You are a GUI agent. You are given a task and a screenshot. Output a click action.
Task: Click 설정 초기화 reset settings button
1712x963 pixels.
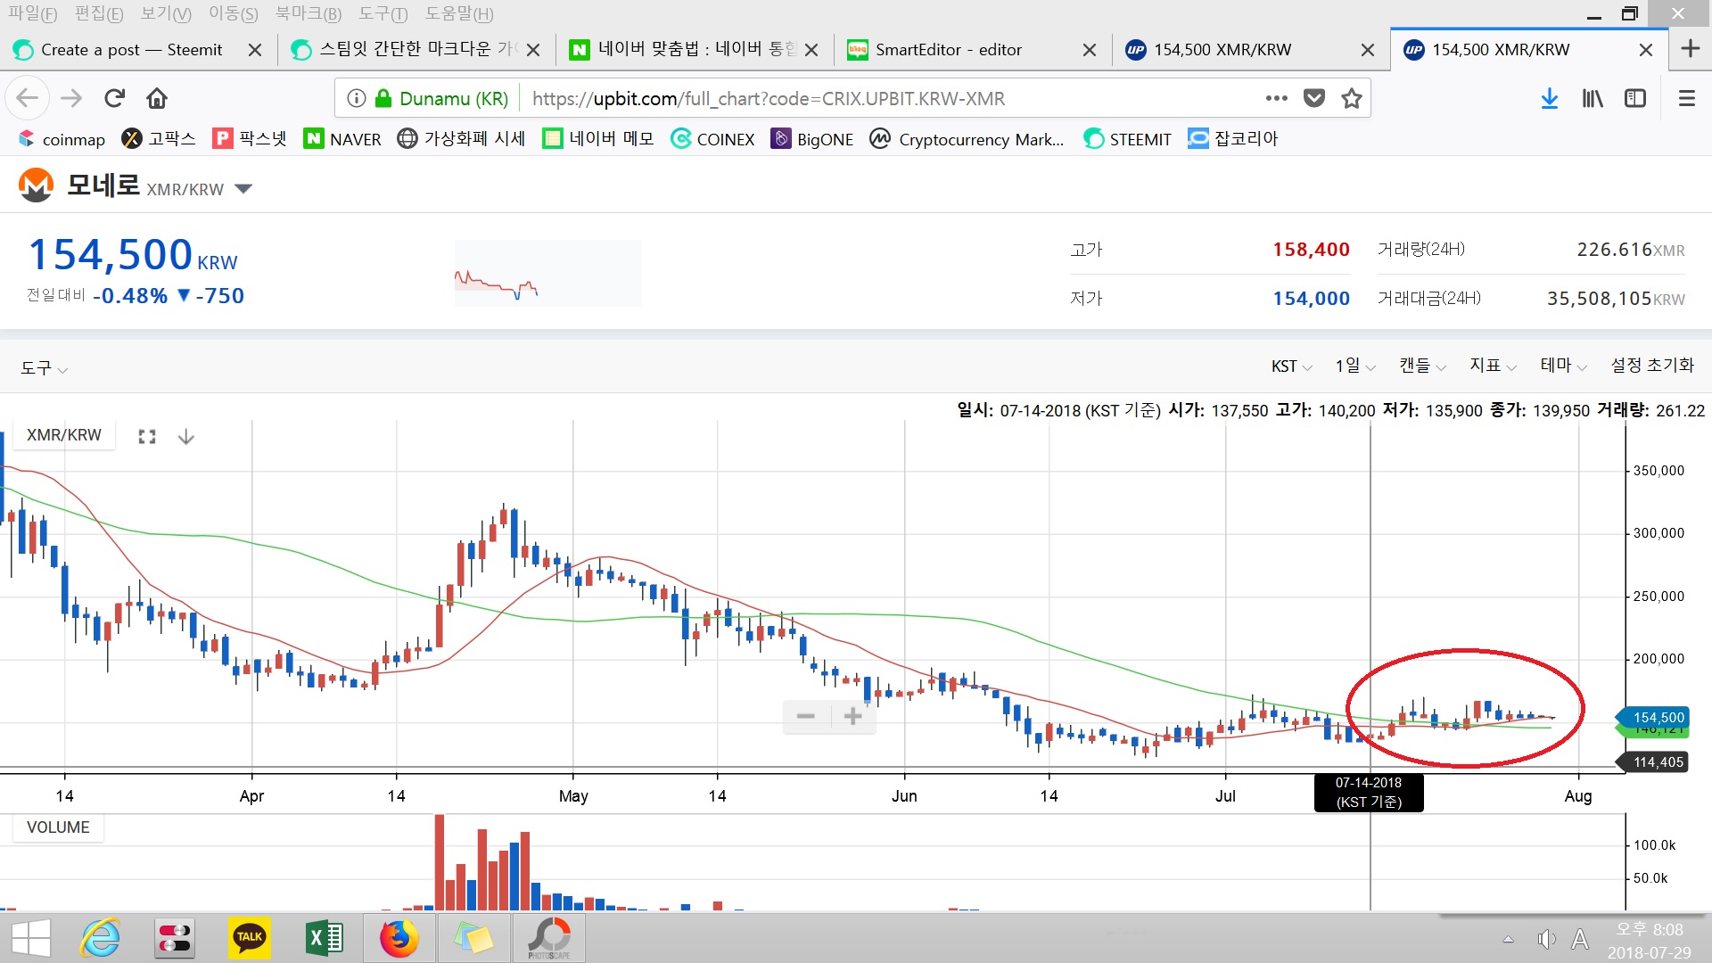pos(1651,366)
